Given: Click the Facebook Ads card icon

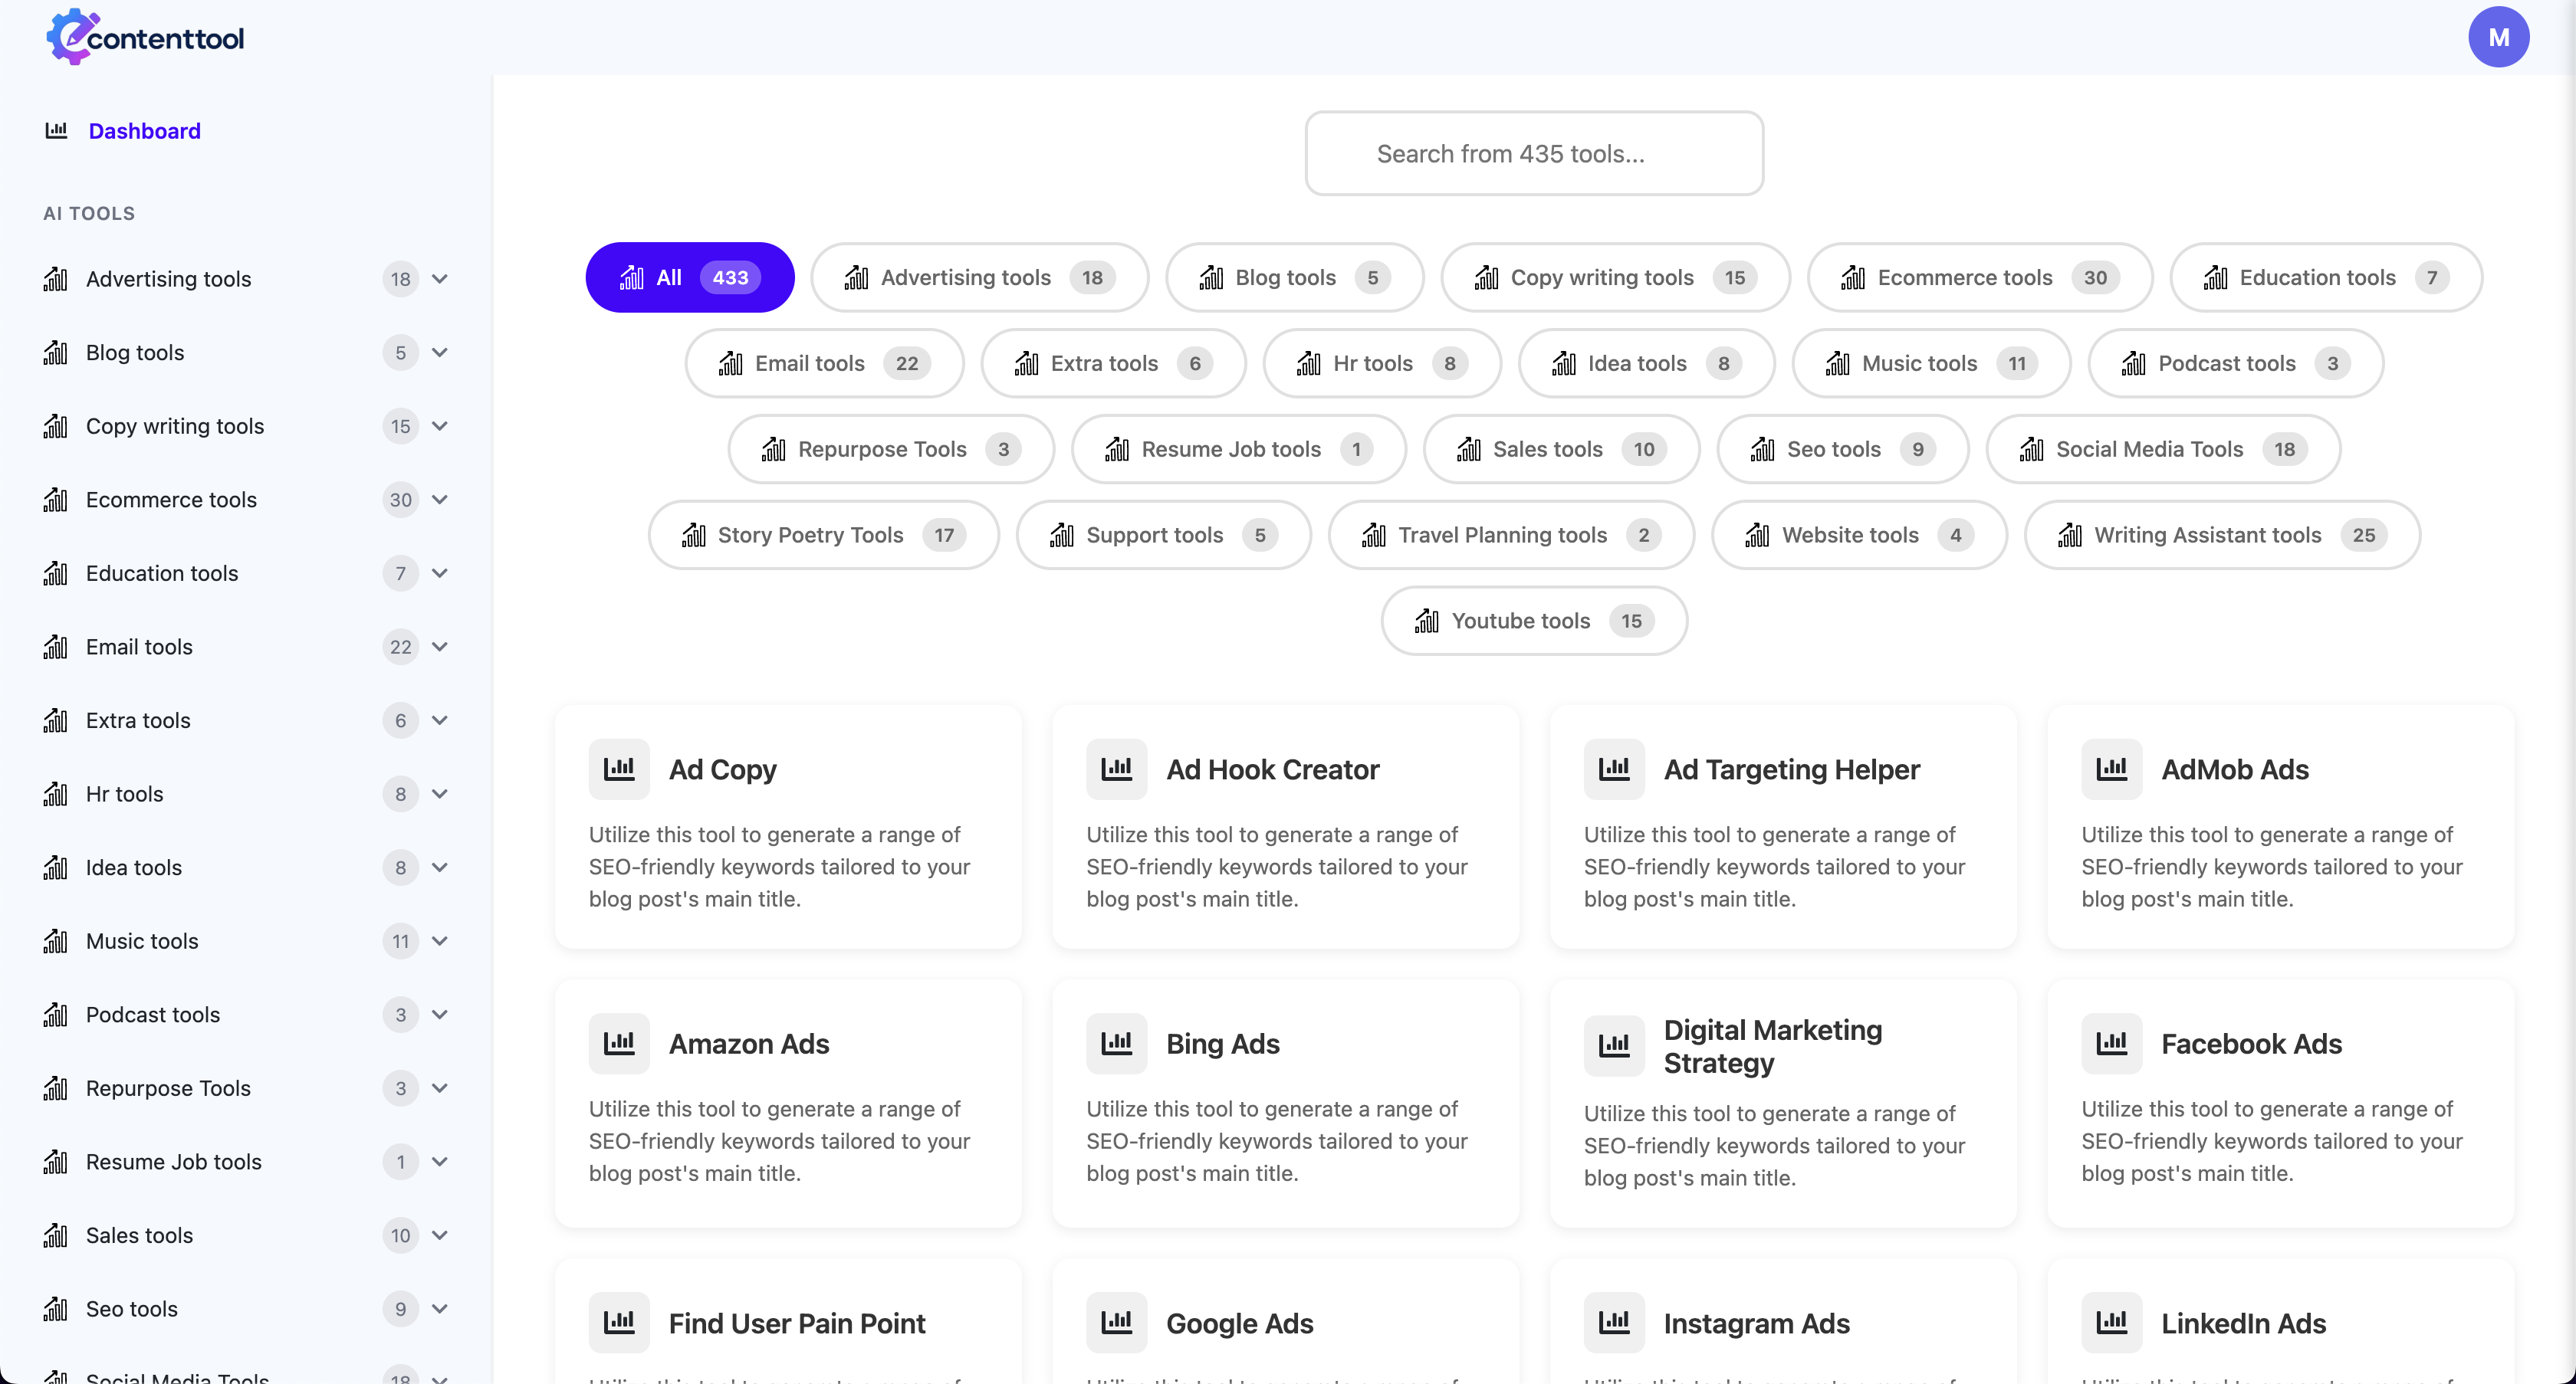Looking at the screenshot, I should (2111, 1043).
